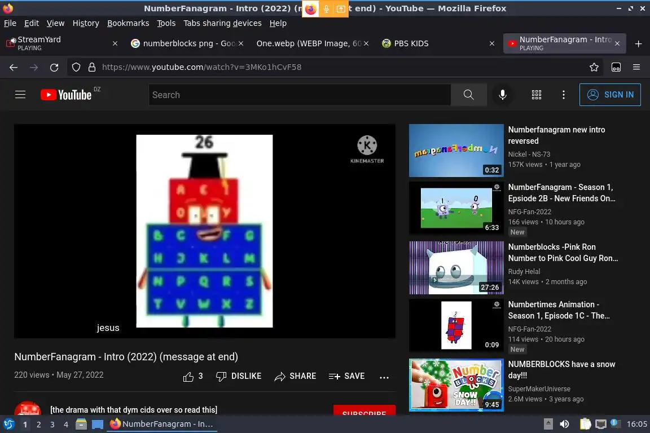
Task: Open tracking protection shield icon
Action: tap(76, 67)
